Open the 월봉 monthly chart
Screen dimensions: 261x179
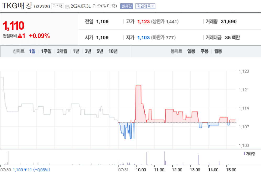[219, 51]
